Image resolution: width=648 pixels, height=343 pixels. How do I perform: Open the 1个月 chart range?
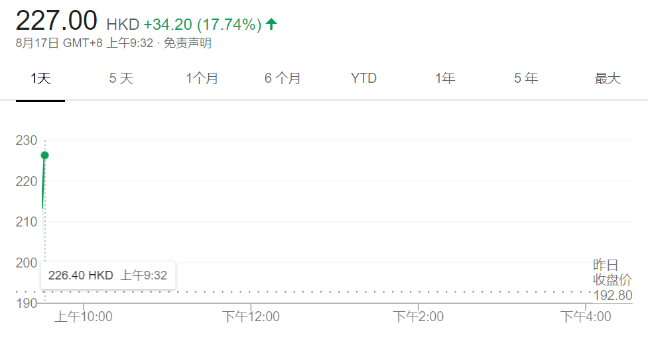click(x=202, y=78)
